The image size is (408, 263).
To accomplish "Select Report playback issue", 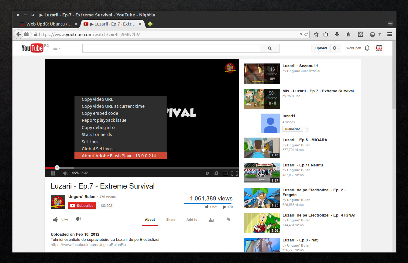I will [121, 120].
